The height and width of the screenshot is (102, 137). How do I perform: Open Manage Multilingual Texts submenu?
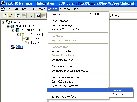[78, 29]
